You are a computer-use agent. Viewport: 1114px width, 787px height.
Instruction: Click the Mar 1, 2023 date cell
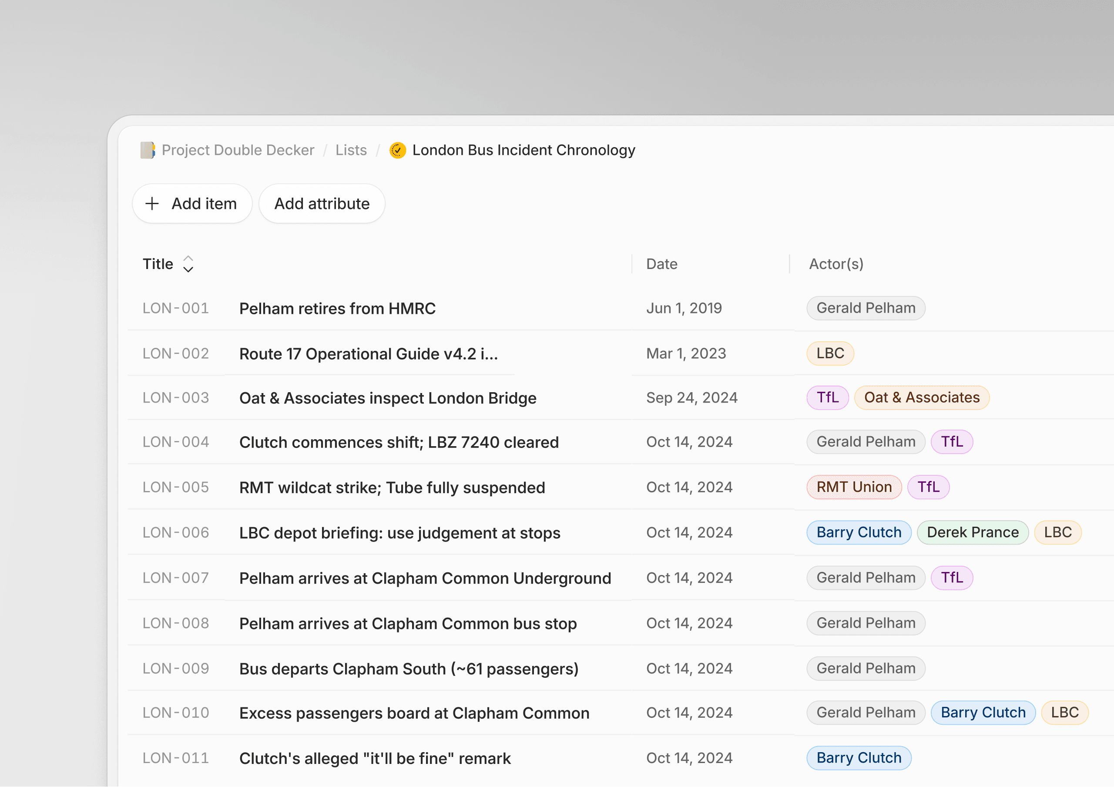click(x=686, y=354)
